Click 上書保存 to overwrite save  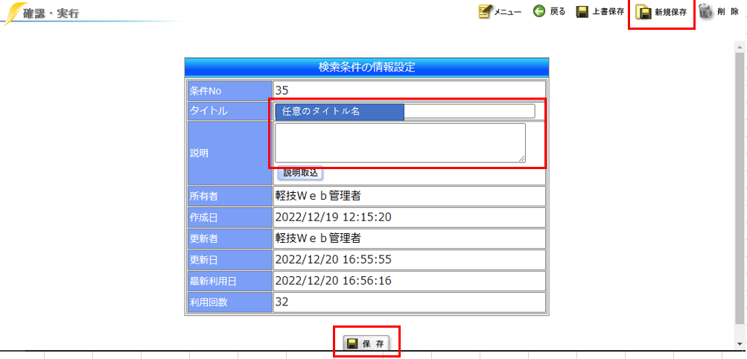pyautogui.click(x=600, y=12)
